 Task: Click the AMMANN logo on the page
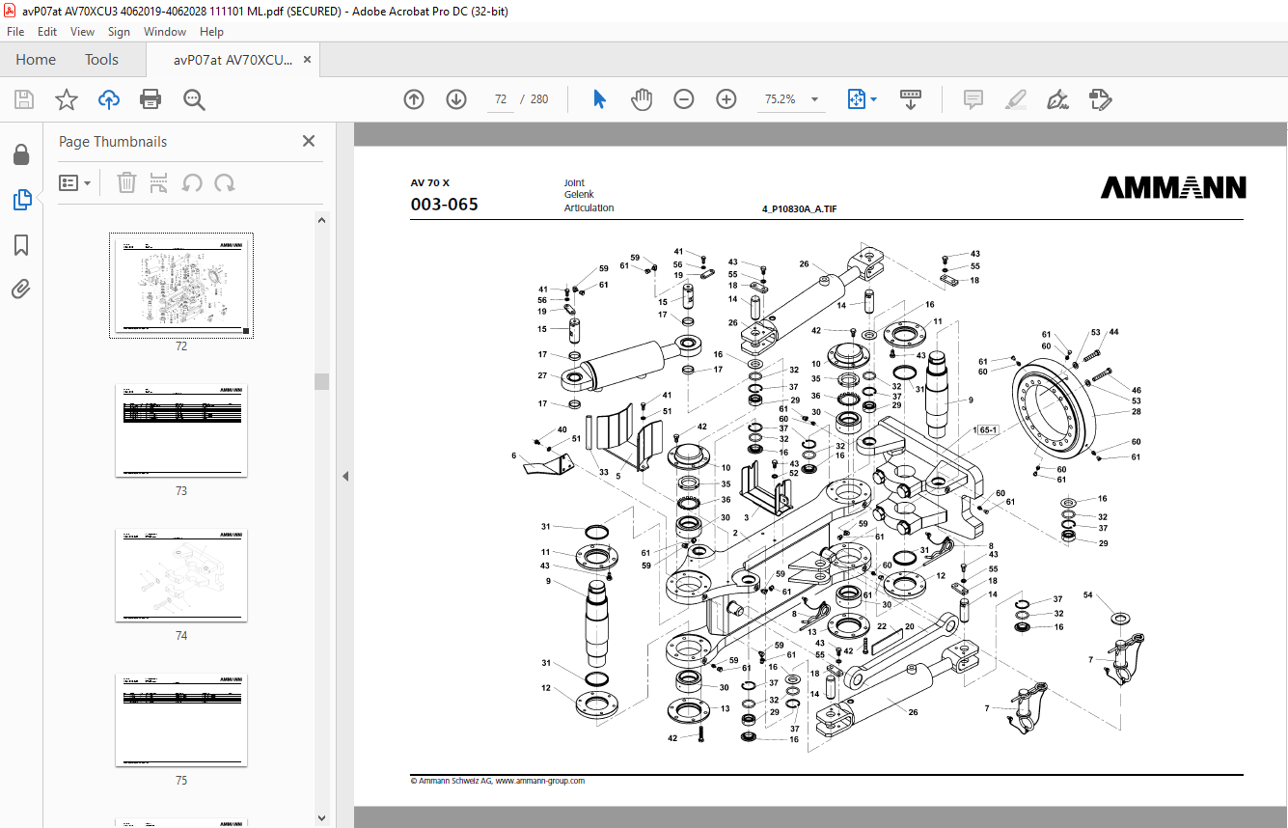pos(1173,187)
